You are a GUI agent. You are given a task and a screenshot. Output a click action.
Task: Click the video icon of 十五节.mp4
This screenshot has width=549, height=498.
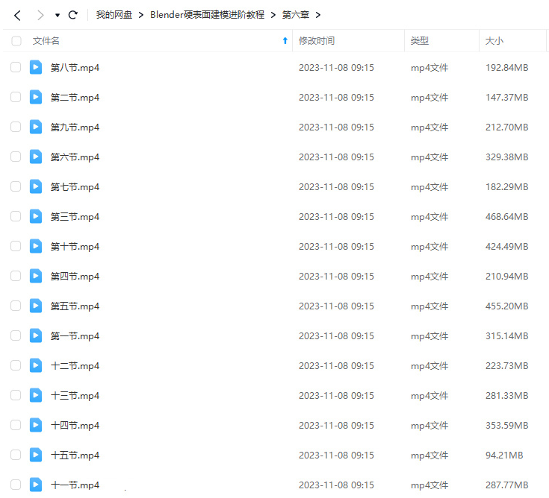[36, 455]
